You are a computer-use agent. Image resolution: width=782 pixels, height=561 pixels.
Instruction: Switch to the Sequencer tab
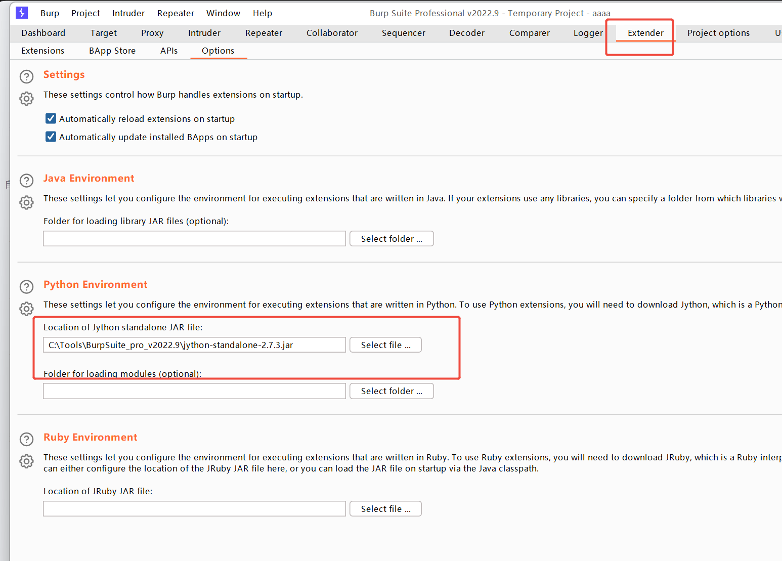(x=403, y=33)
